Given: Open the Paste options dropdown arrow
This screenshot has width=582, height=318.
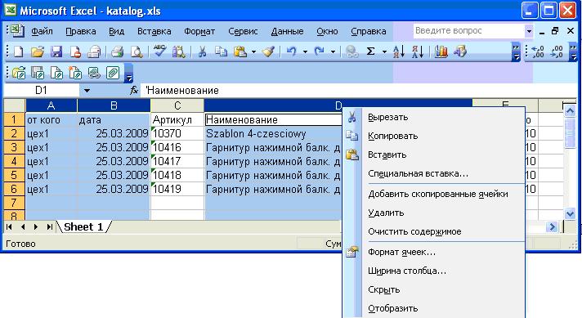Looking at the screenshot, I should coord(254,52).
